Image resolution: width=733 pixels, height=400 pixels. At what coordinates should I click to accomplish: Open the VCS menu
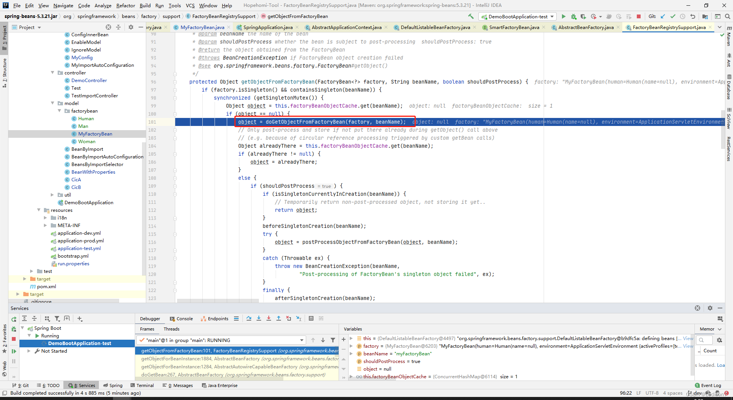pyautogui.click(x=190, y=5)
